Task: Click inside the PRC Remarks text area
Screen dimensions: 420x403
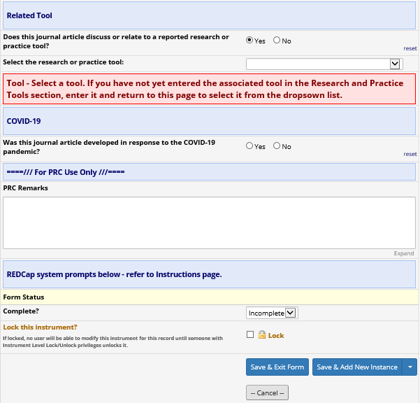Action: tap(210, 222)
